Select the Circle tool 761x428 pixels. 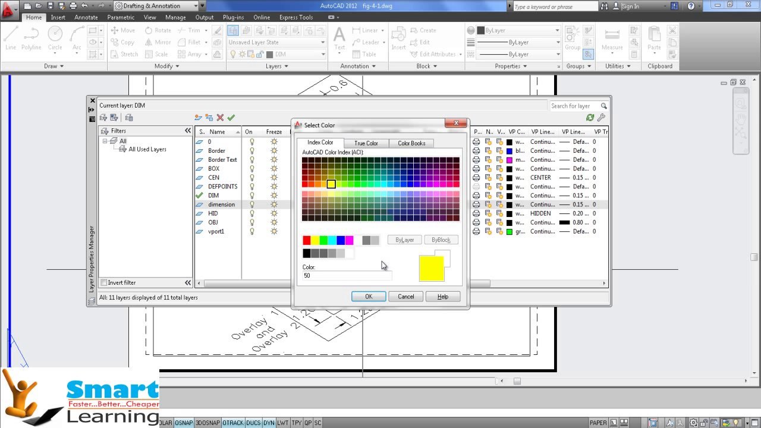55,38
